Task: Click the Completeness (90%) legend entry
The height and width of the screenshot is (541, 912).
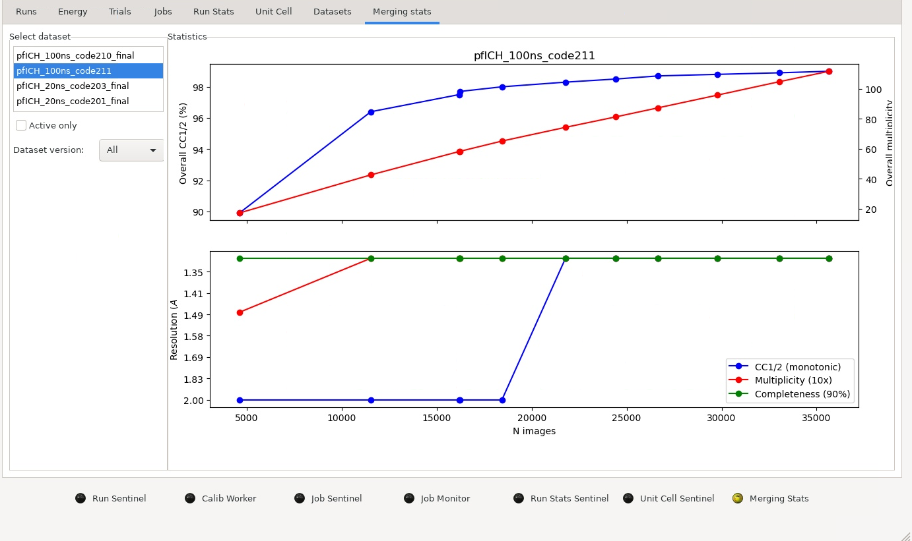Action: pyautogui.click(x=790, y=394)
